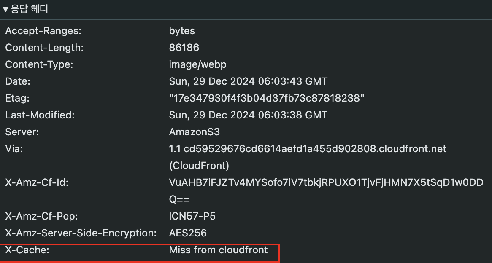Select the Last-Modified header name
Screen dimensions: 492x263
tap(40, 115)
